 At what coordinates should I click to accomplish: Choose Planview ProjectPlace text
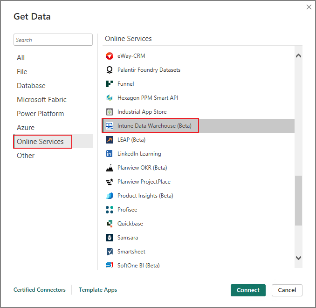[x=144, y=182]
